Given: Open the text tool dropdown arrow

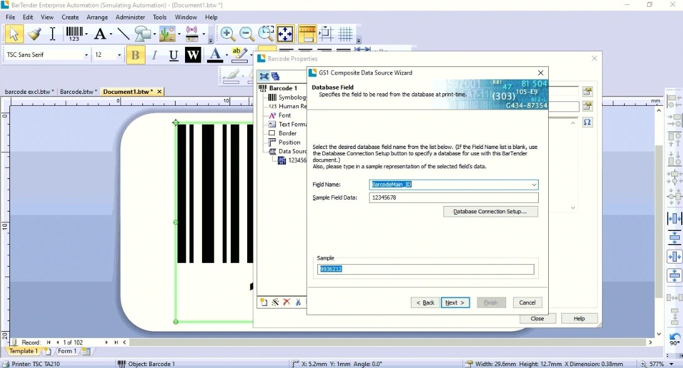Looking at the screenshot, I should (x=110, y=34).
